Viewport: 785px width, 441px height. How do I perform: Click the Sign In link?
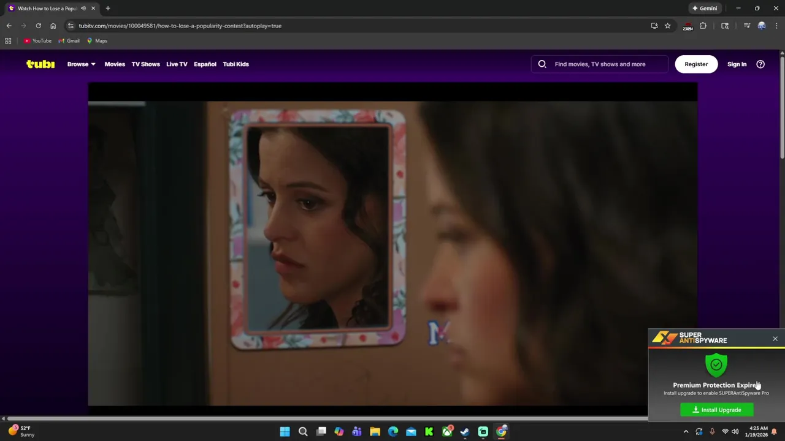737,64
